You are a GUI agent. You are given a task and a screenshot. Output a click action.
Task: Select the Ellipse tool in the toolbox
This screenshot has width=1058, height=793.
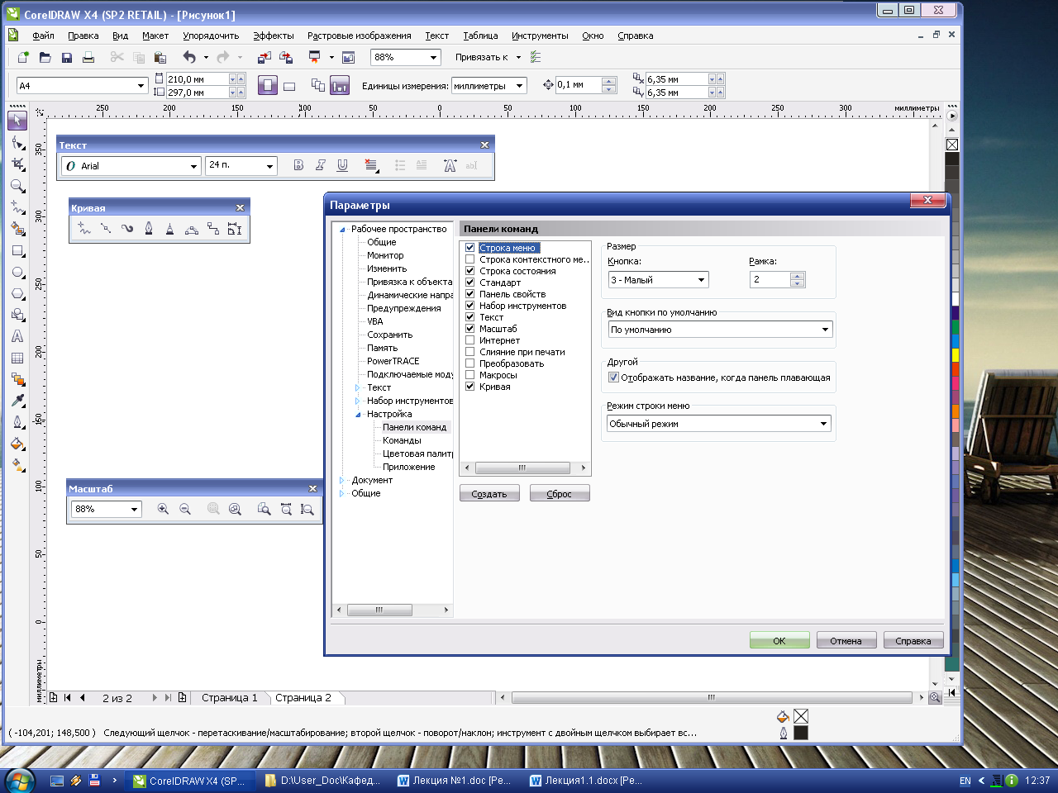tap(17, 272)
